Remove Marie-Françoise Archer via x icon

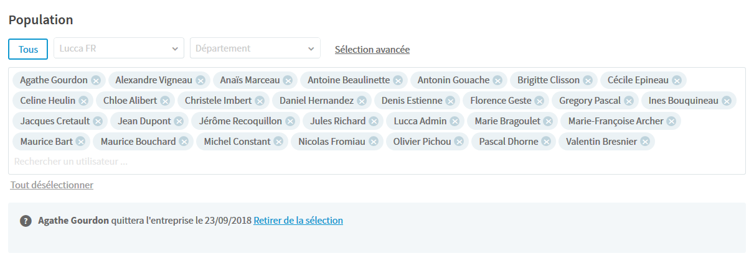click(x=671, y=121)
